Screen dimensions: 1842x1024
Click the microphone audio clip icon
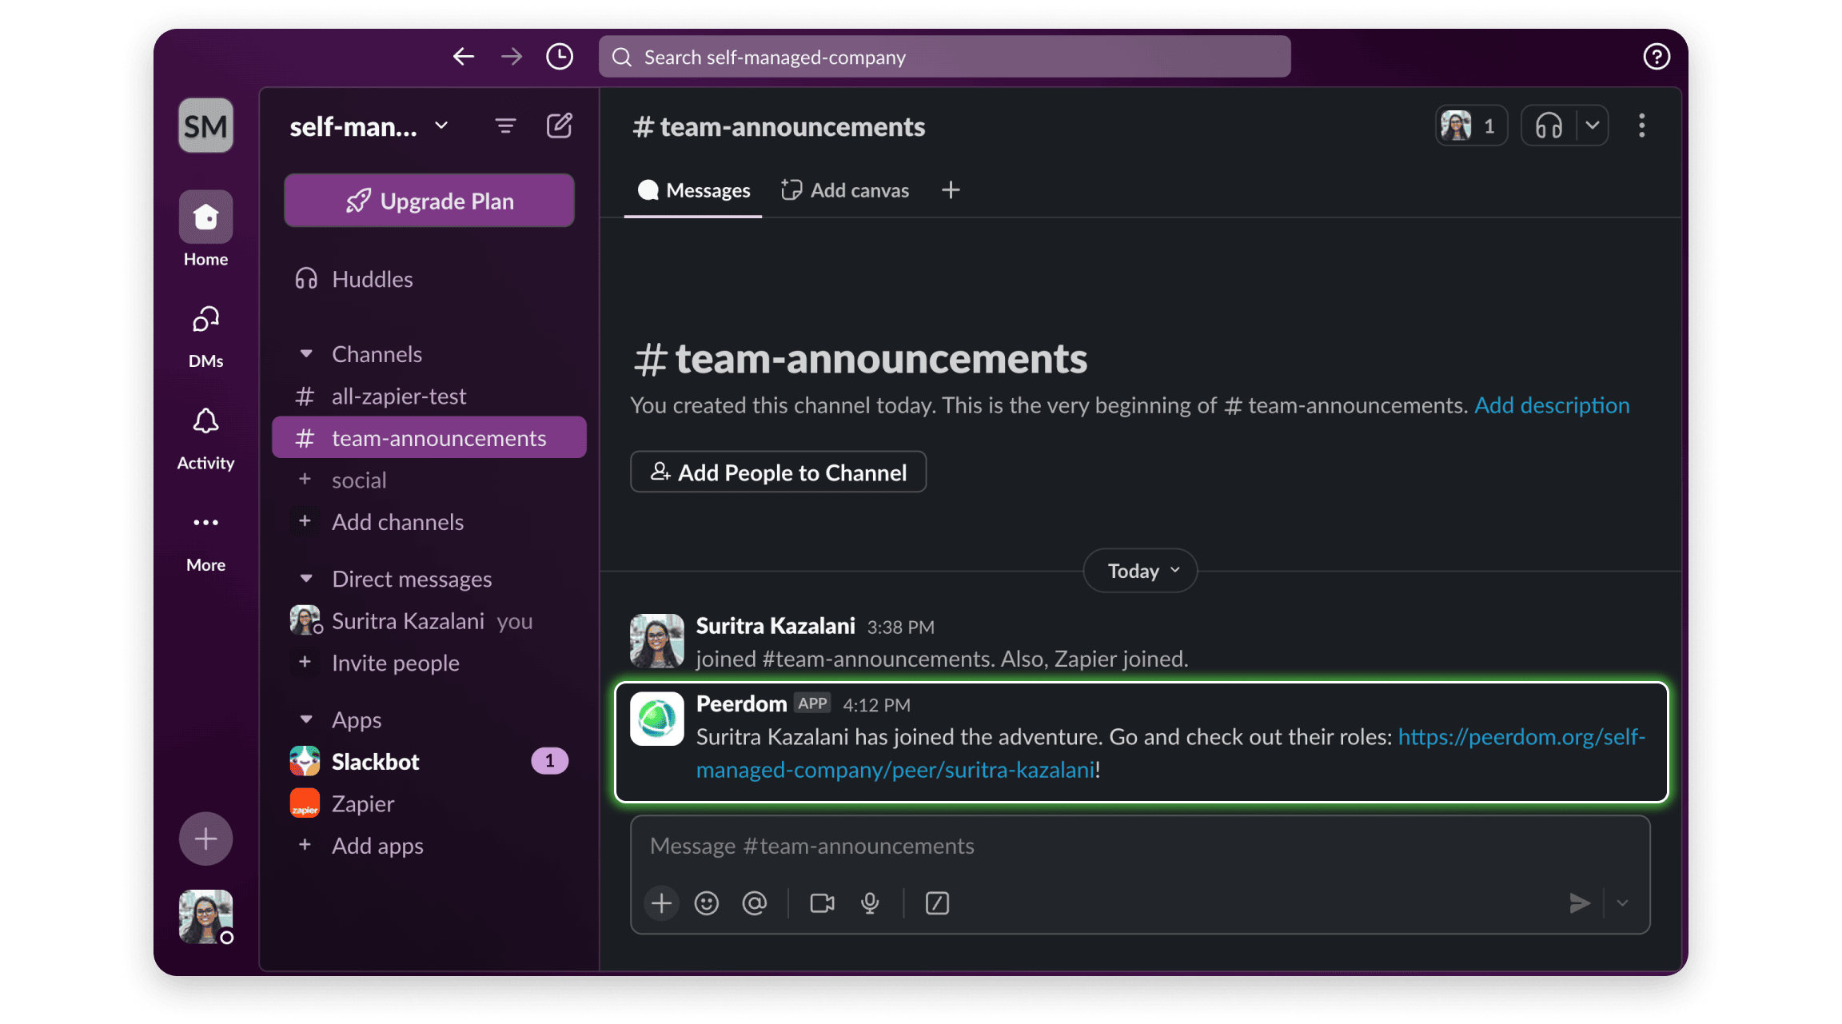point(870,903)
